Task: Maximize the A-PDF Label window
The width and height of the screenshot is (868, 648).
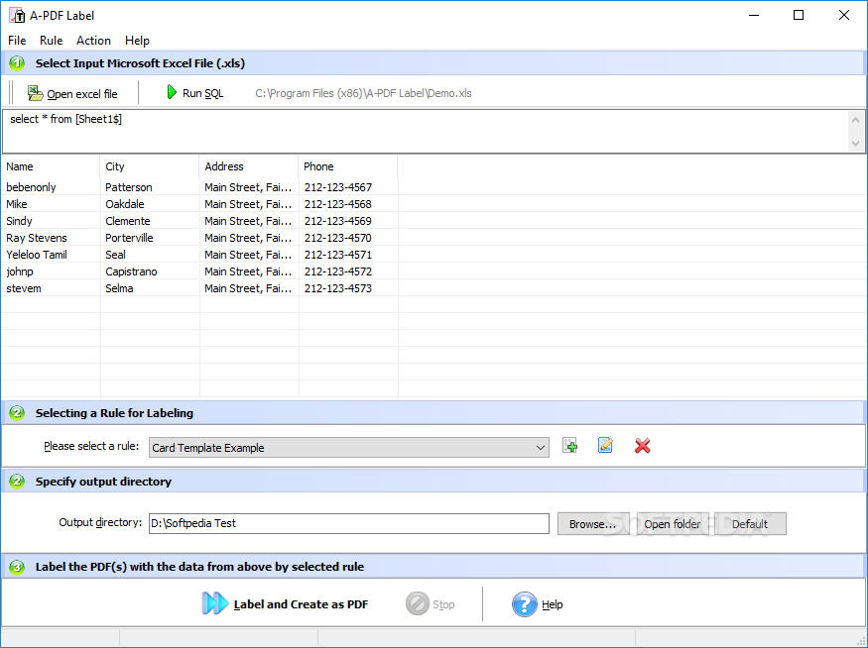Action: pyautogui.click(x=799, y=15)
